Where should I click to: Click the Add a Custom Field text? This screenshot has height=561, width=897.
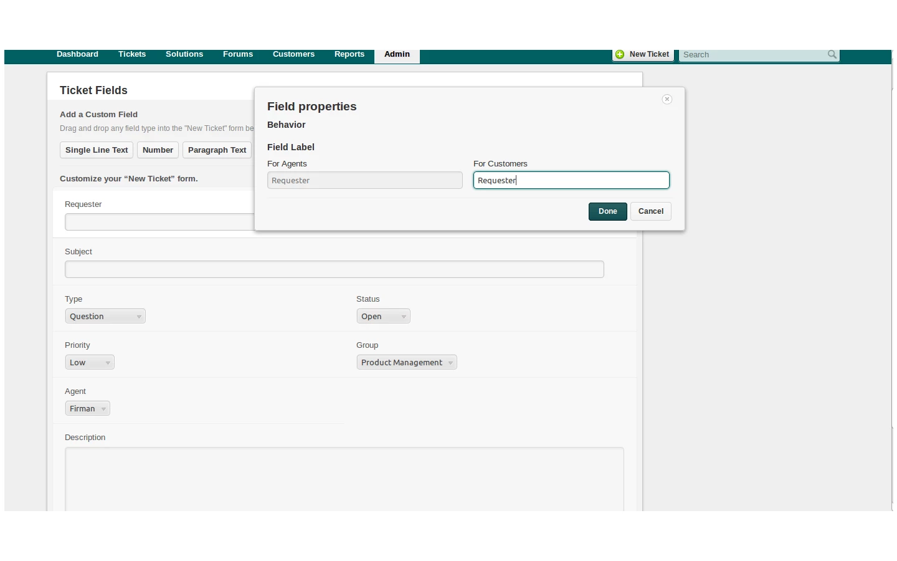[98, 115]
